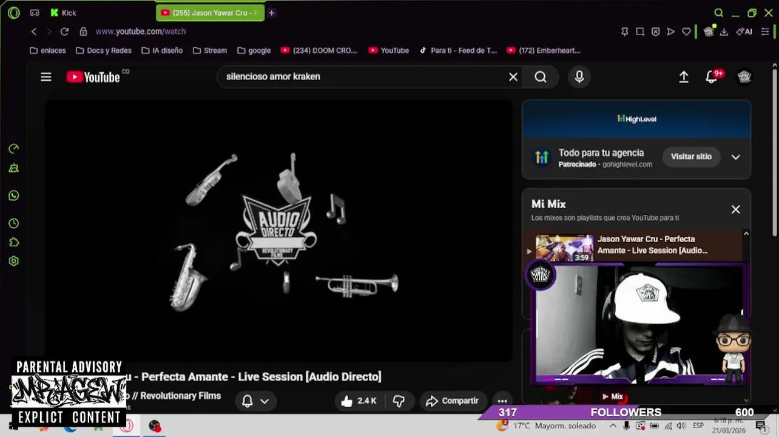This screenshot has width=779, height=437.
Task: Click the address bar URL
Action: click(141, 32)
